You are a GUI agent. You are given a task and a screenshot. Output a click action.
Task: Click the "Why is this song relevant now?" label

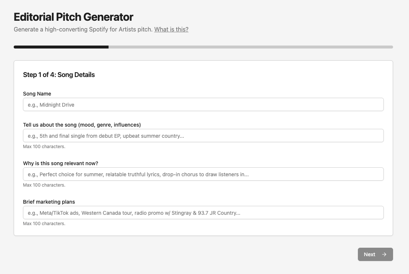(x=60, y=163)
